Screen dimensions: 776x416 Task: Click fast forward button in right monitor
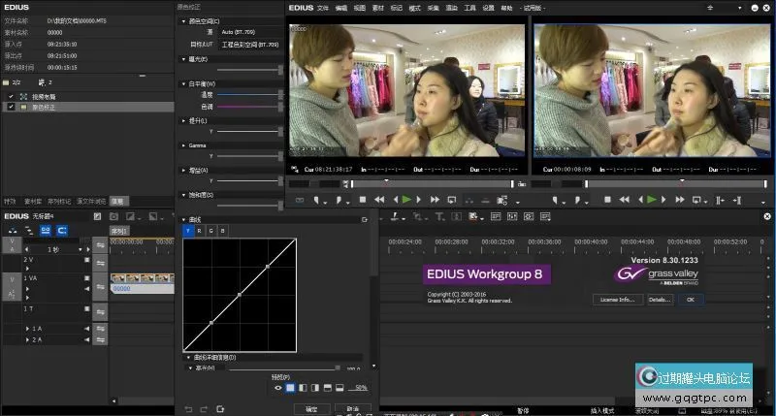(x=682, y=199)
